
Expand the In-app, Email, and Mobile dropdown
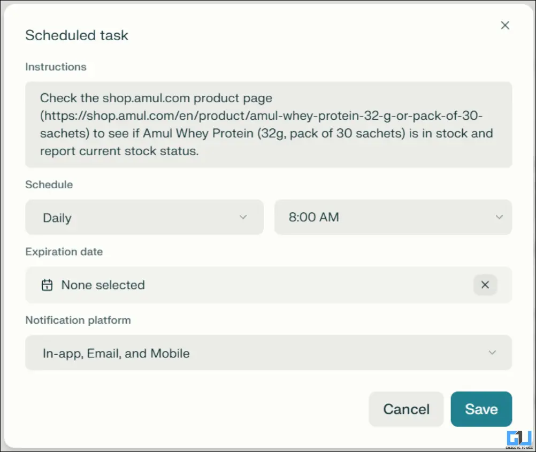(268, 353)
